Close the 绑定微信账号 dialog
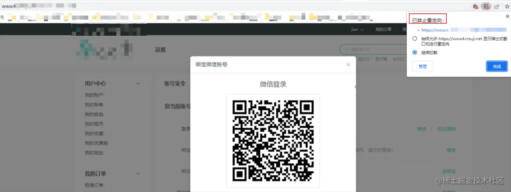511x192 pixels. tap(348, 65)
